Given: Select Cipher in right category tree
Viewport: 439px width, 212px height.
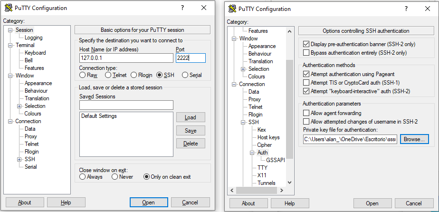Looking at the screenshot, I should pyautogui.click(x=265, y=145).
